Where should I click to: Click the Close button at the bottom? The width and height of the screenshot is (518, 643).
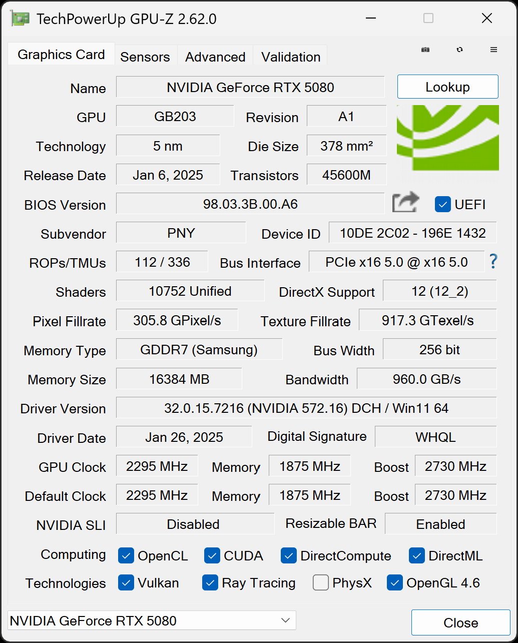(x=461, y=622)
